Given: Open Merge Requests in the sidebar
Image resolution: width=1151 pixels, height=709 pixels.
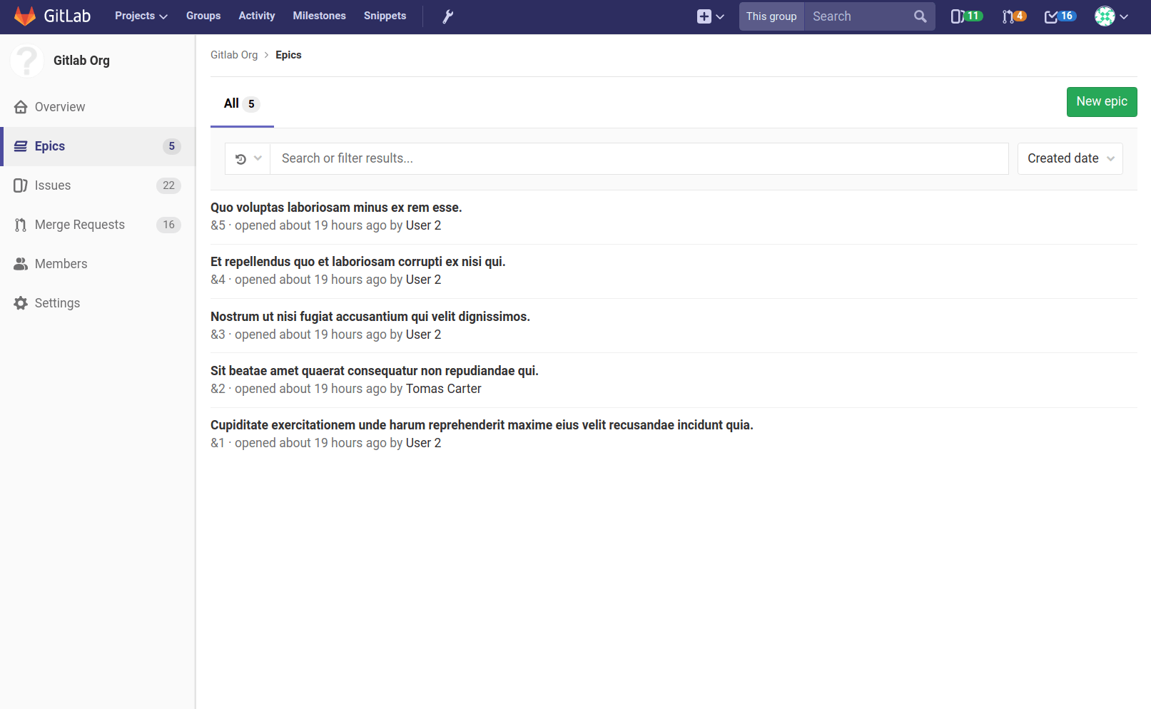Looking at the screenshot, I should (x=79, y=225).
